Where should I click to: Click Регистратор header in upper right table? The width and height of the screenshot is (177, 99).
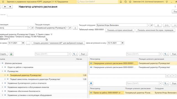tap(113, 59)
